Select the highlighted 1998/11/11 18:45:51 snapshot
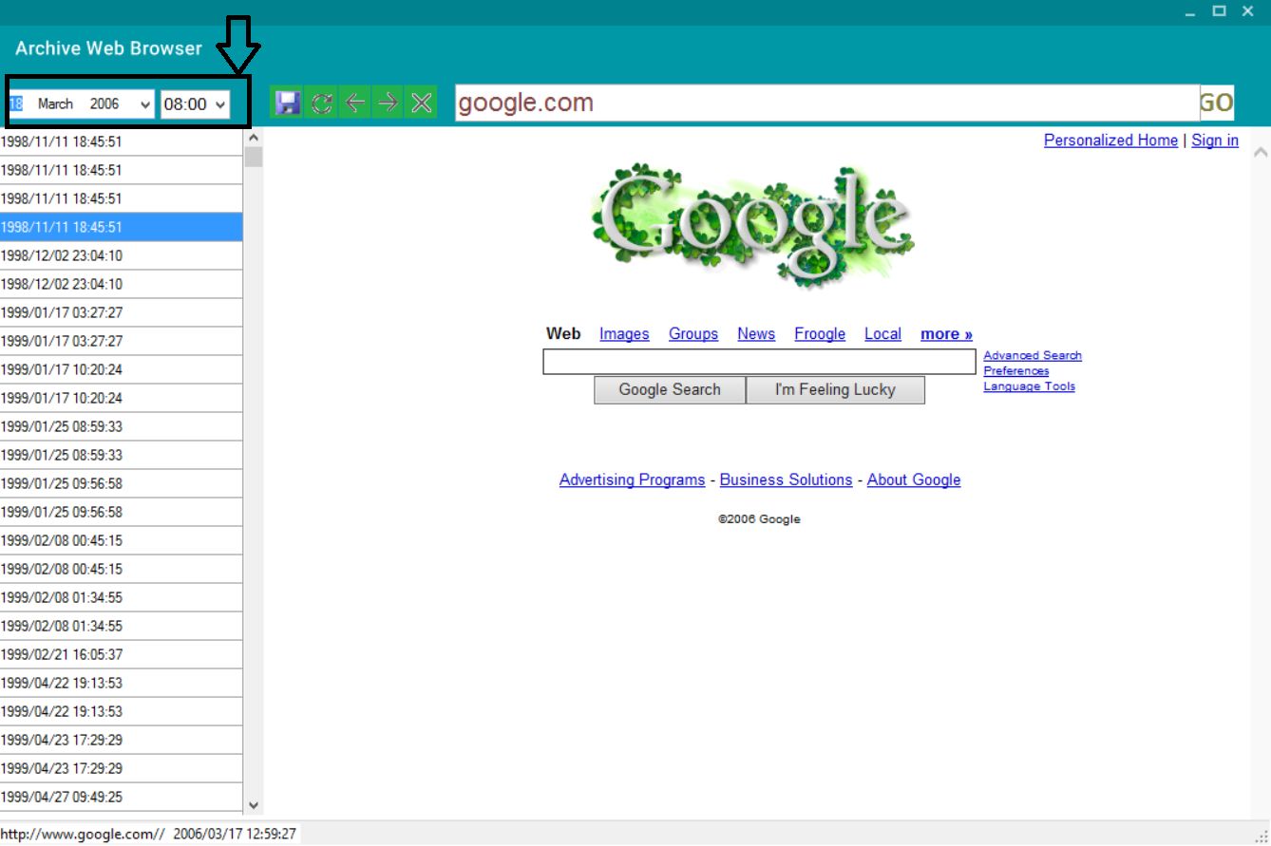The image size is (1271, 846). coord(122,227)
